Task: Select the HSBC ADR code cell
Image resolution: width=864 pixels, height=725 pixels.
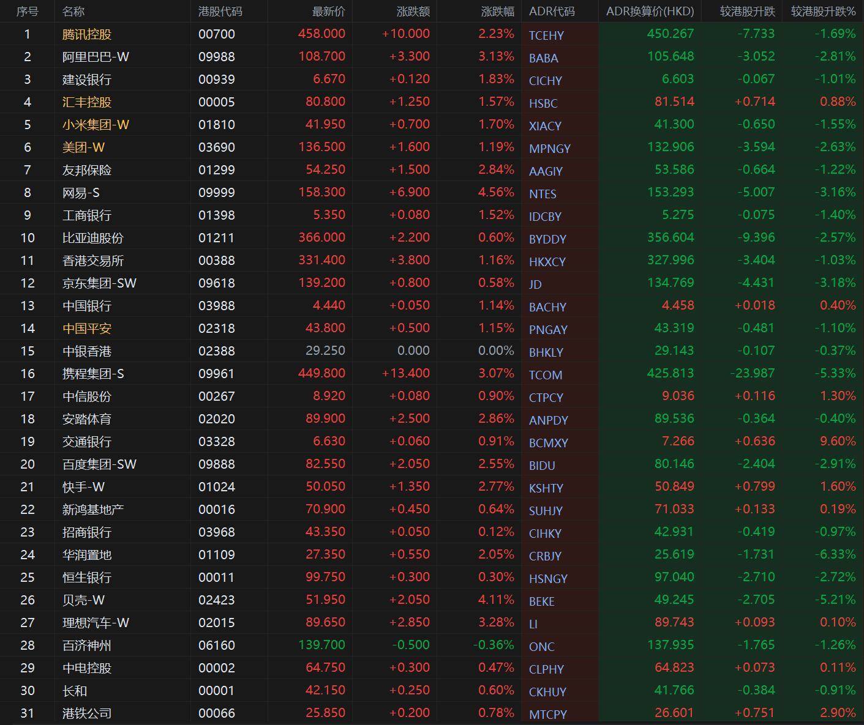Action: 543,103
